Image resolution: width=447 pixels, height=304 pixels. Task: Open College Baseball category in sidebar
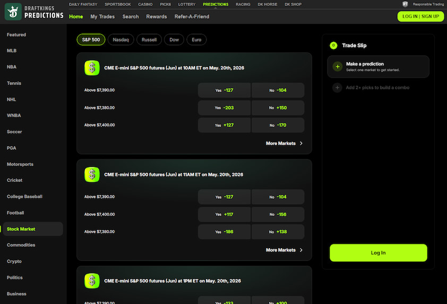[24, 197]
